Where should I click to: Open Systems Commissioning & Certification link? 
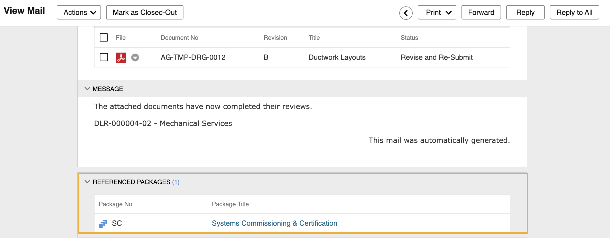click(274, 223)
